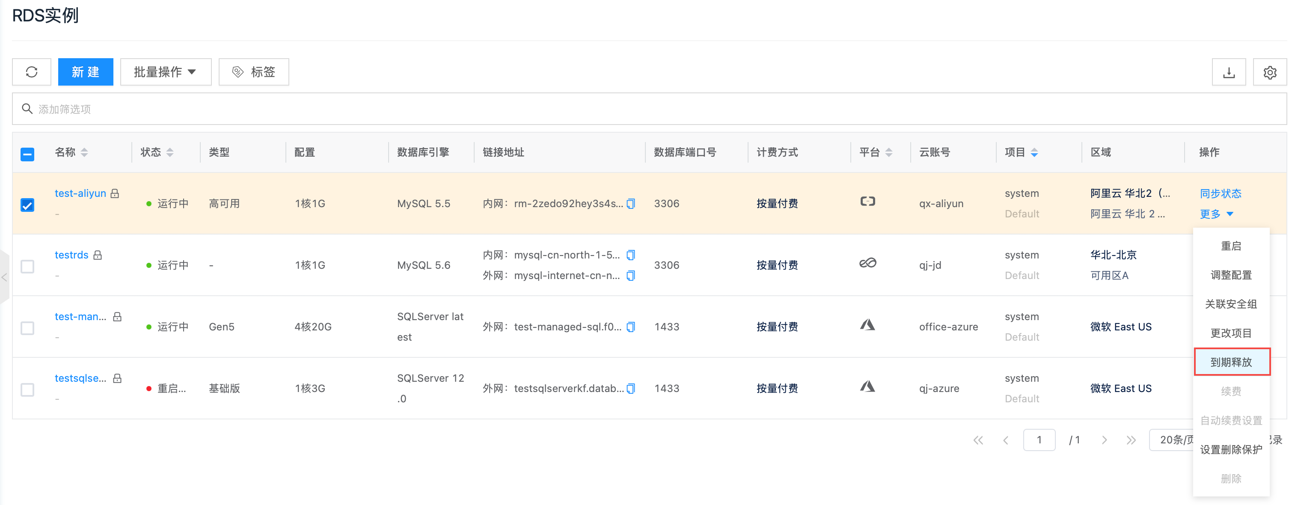The height and width of the screenshot is (505, 1295).
Task: Click the 标签 tag button
Action: (x=254, y=72)
